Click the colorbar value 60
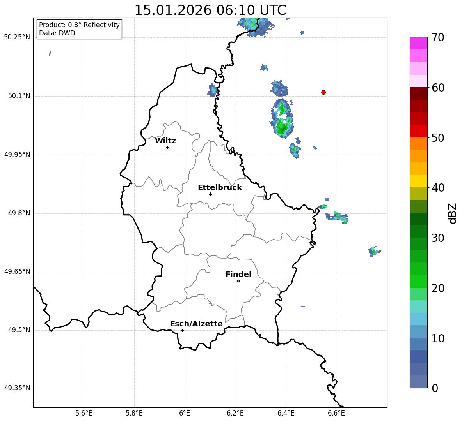The height and width of the screenshot is (421, 462). click(438, 88)
